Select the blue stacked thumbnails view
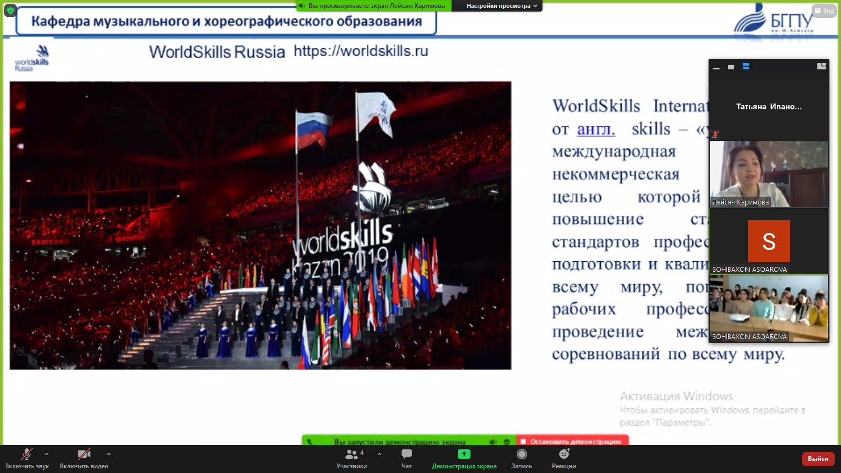 click(x=746, y=67)
